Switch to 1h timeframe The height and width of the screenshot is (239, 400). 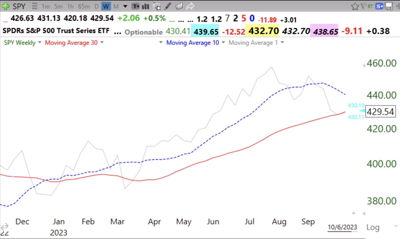pyautogui.click(x=70, y=6)
